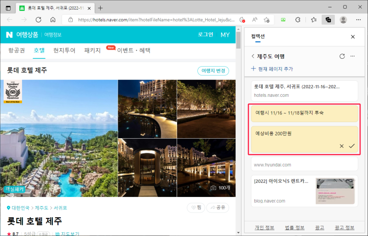The width and height of the screenshot is (368, 236).
Task: Click the 제주도 breadcrumb link
Action: coord(41,208)
